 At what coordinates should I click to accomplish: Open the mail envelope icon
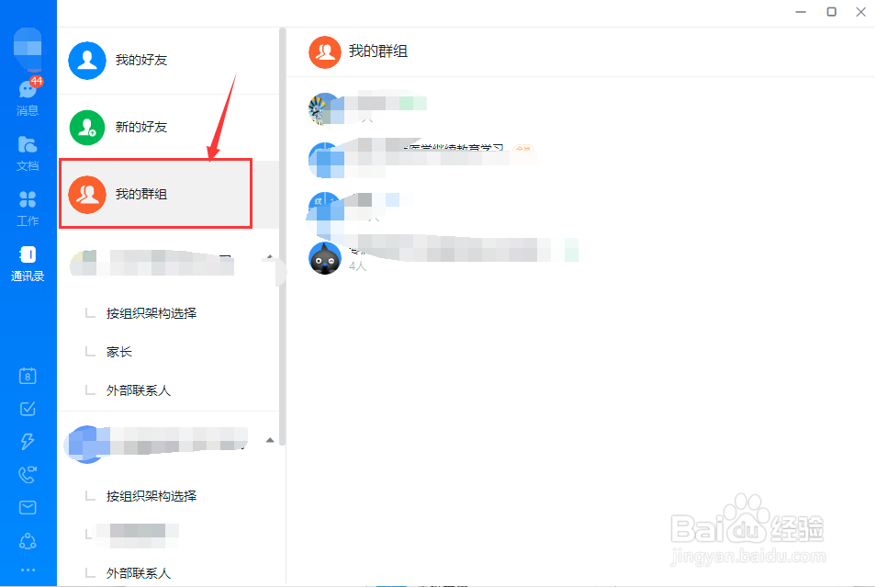tap(28, 507)
